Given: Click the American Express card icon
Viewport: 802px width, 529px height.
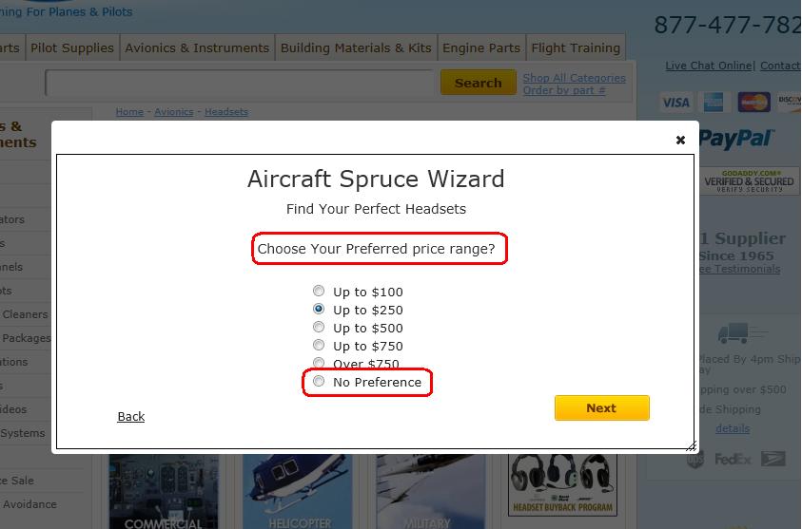Looking at the screenshot, I should point(714,103).
